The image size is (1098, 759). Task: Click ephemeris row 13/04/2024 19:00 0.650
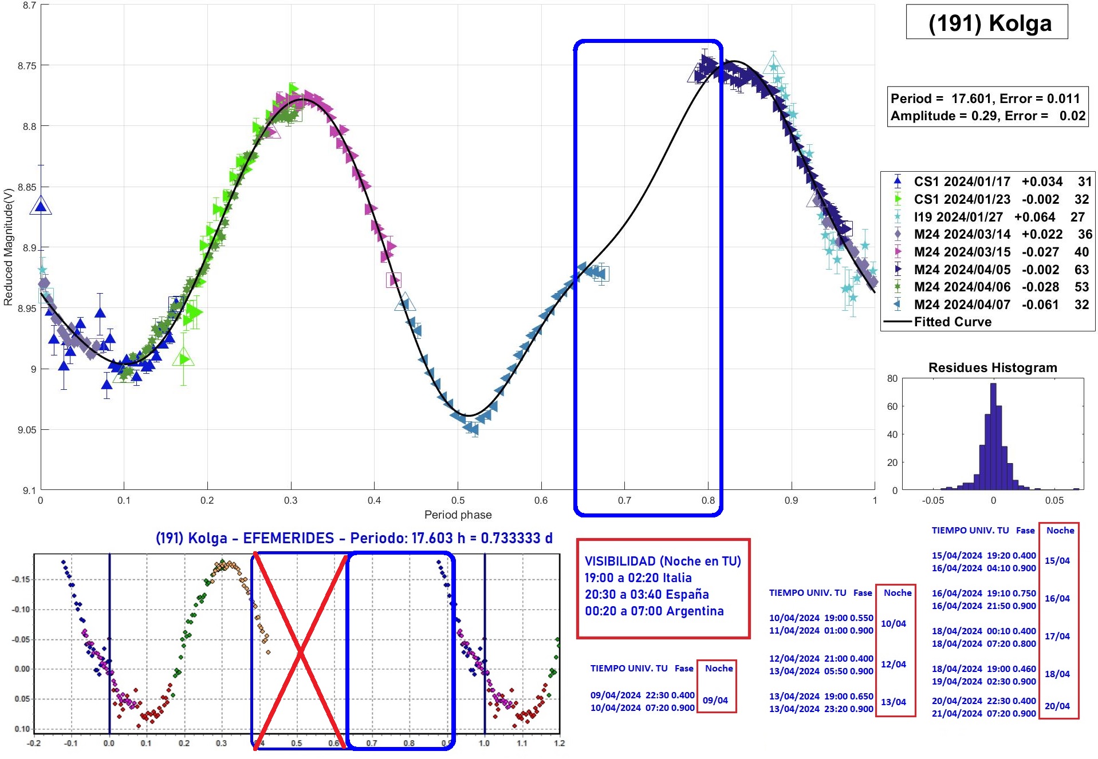[x=821, y=696]
